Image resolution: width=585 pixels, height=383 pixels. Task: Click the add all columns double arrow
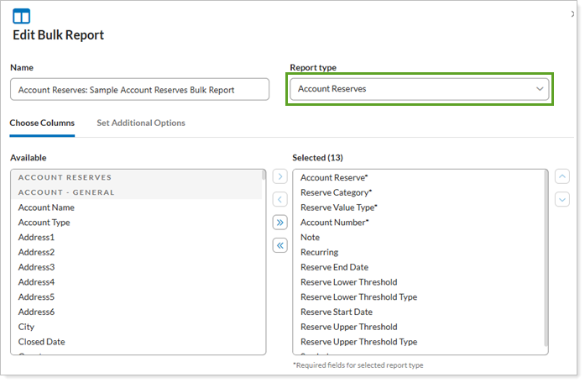pyautogui.click(x=280, y=223)
